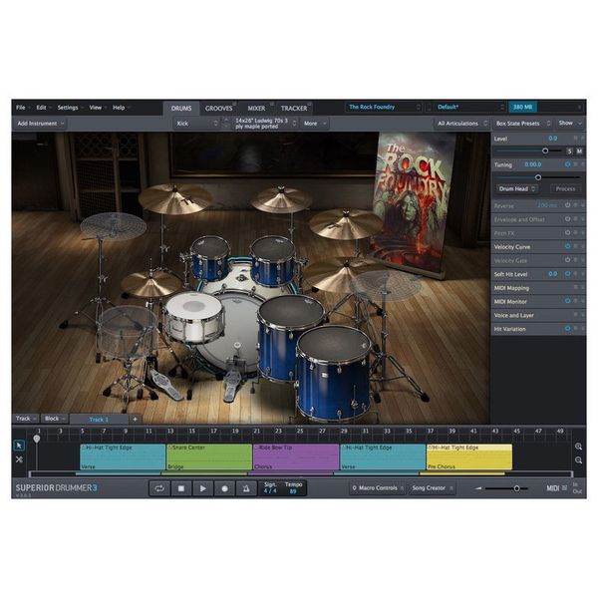Enable the Velocity Gate power button

coord(567,260)
